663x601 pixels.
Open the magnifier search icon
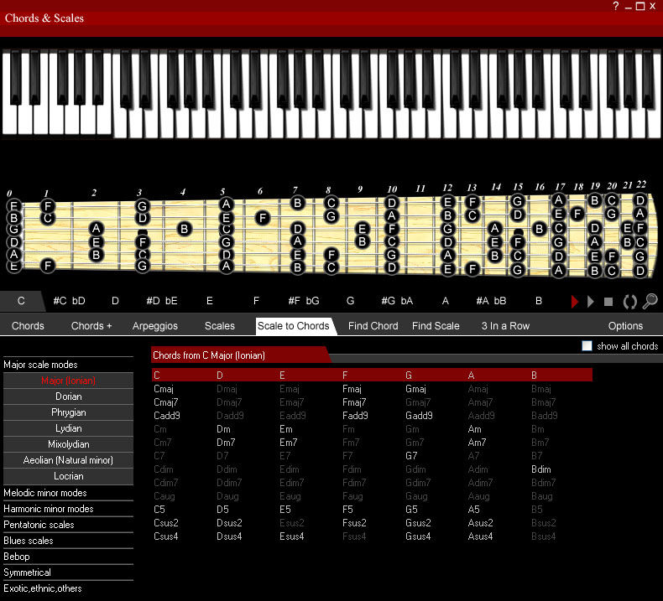650,301
